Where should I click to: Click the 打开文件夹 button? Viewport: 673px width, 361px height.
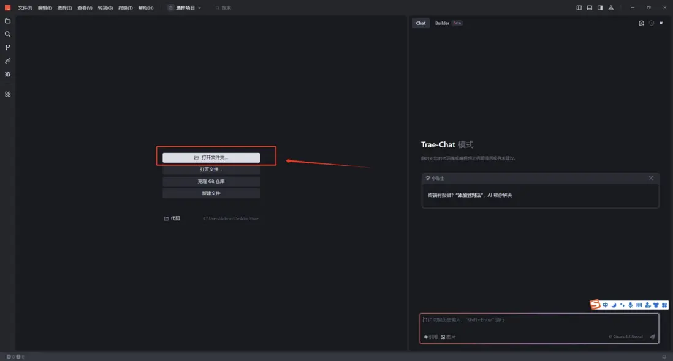coord(211,158)
